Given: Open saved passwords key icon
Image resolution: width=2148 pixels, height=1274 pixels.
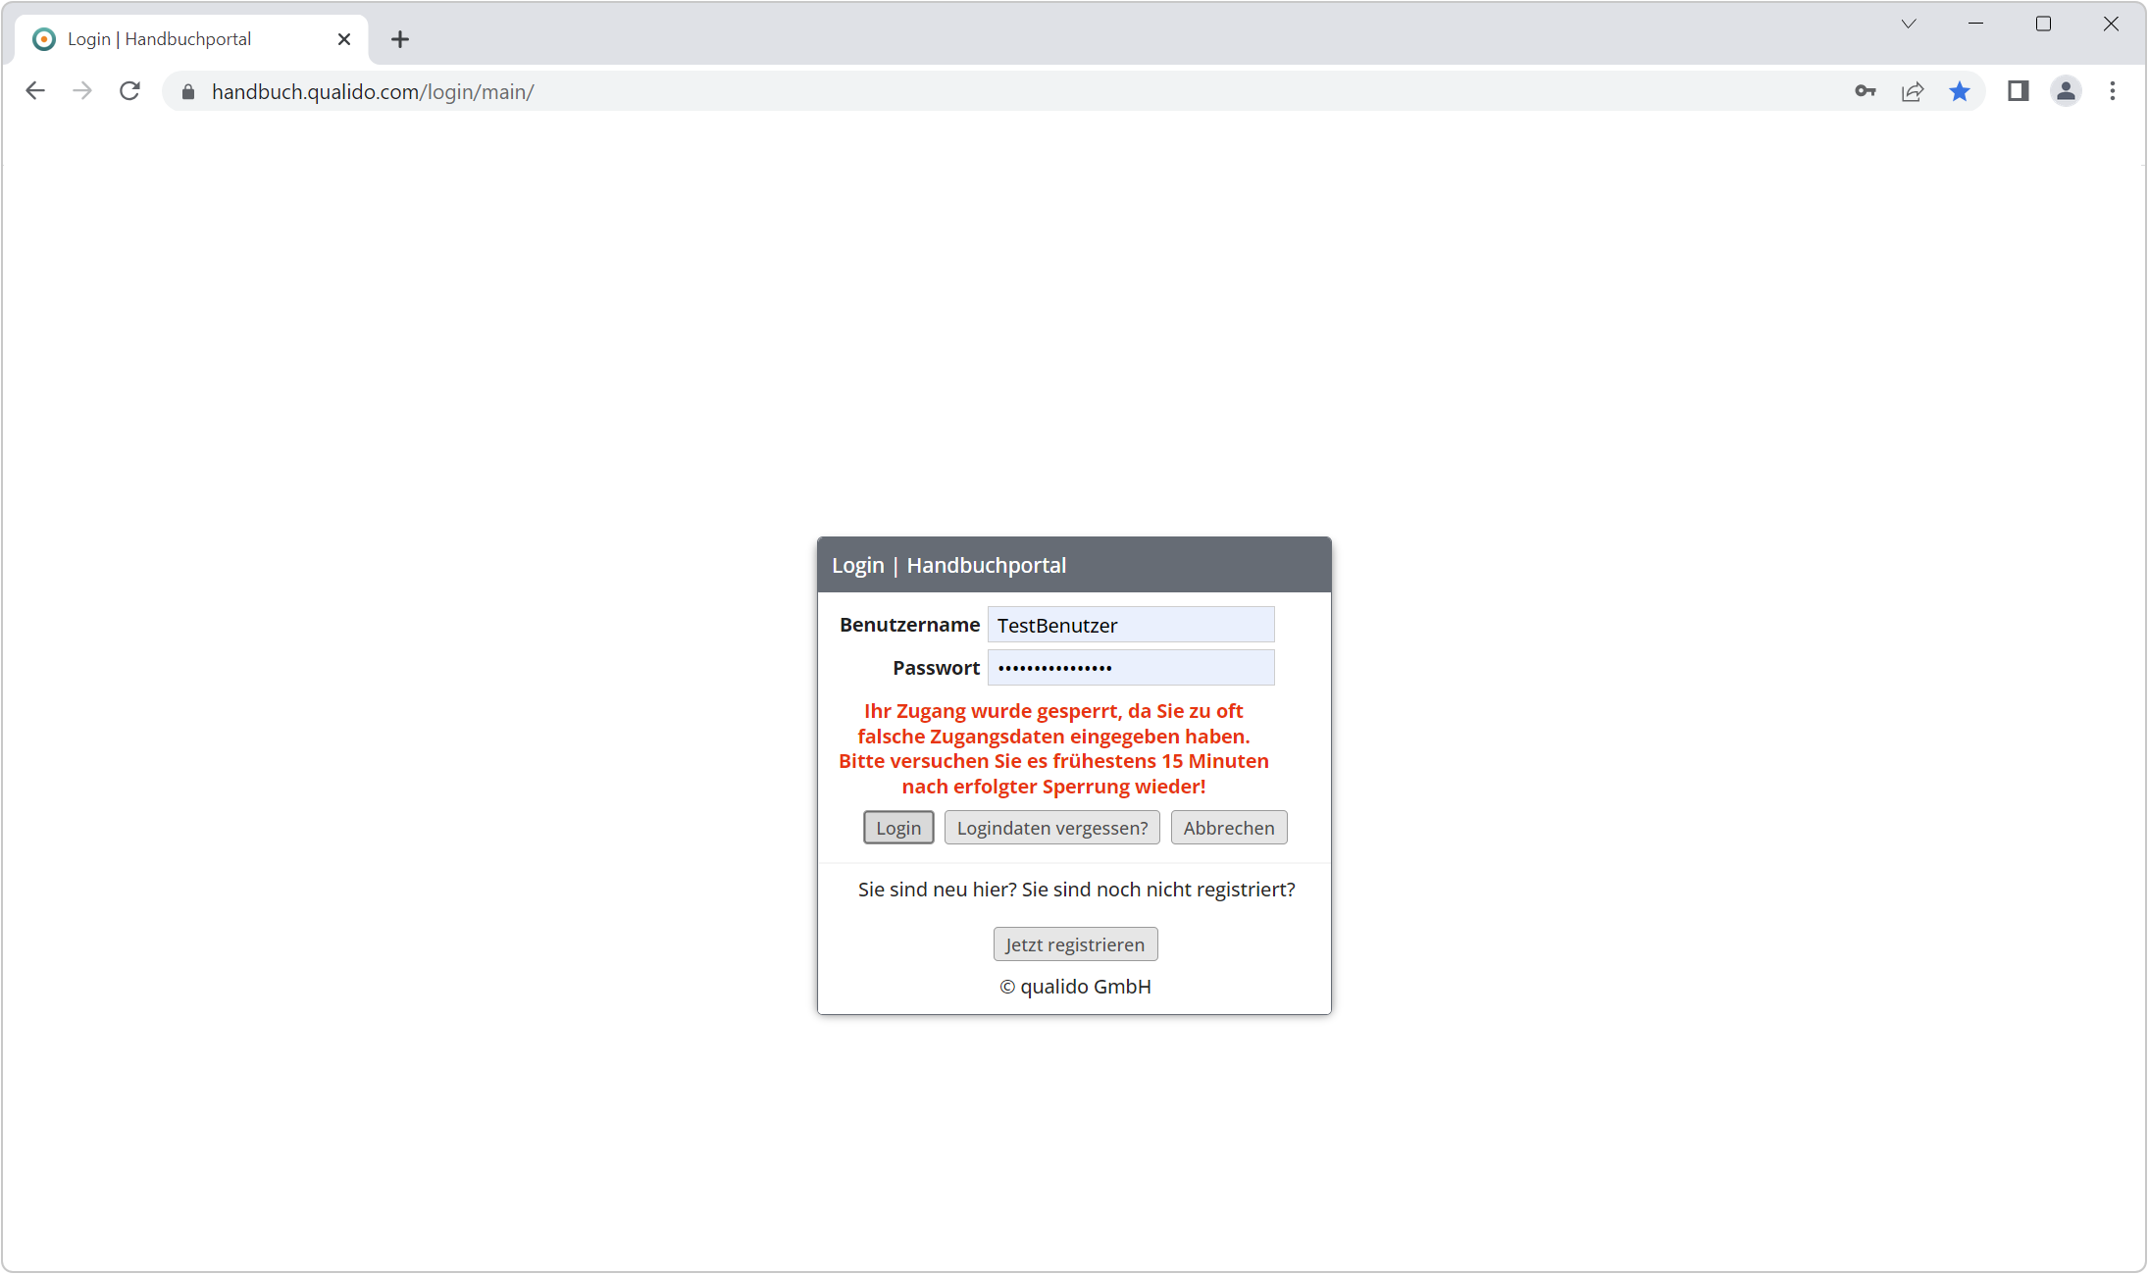Looking at the screenshot, I should 1865,91.
